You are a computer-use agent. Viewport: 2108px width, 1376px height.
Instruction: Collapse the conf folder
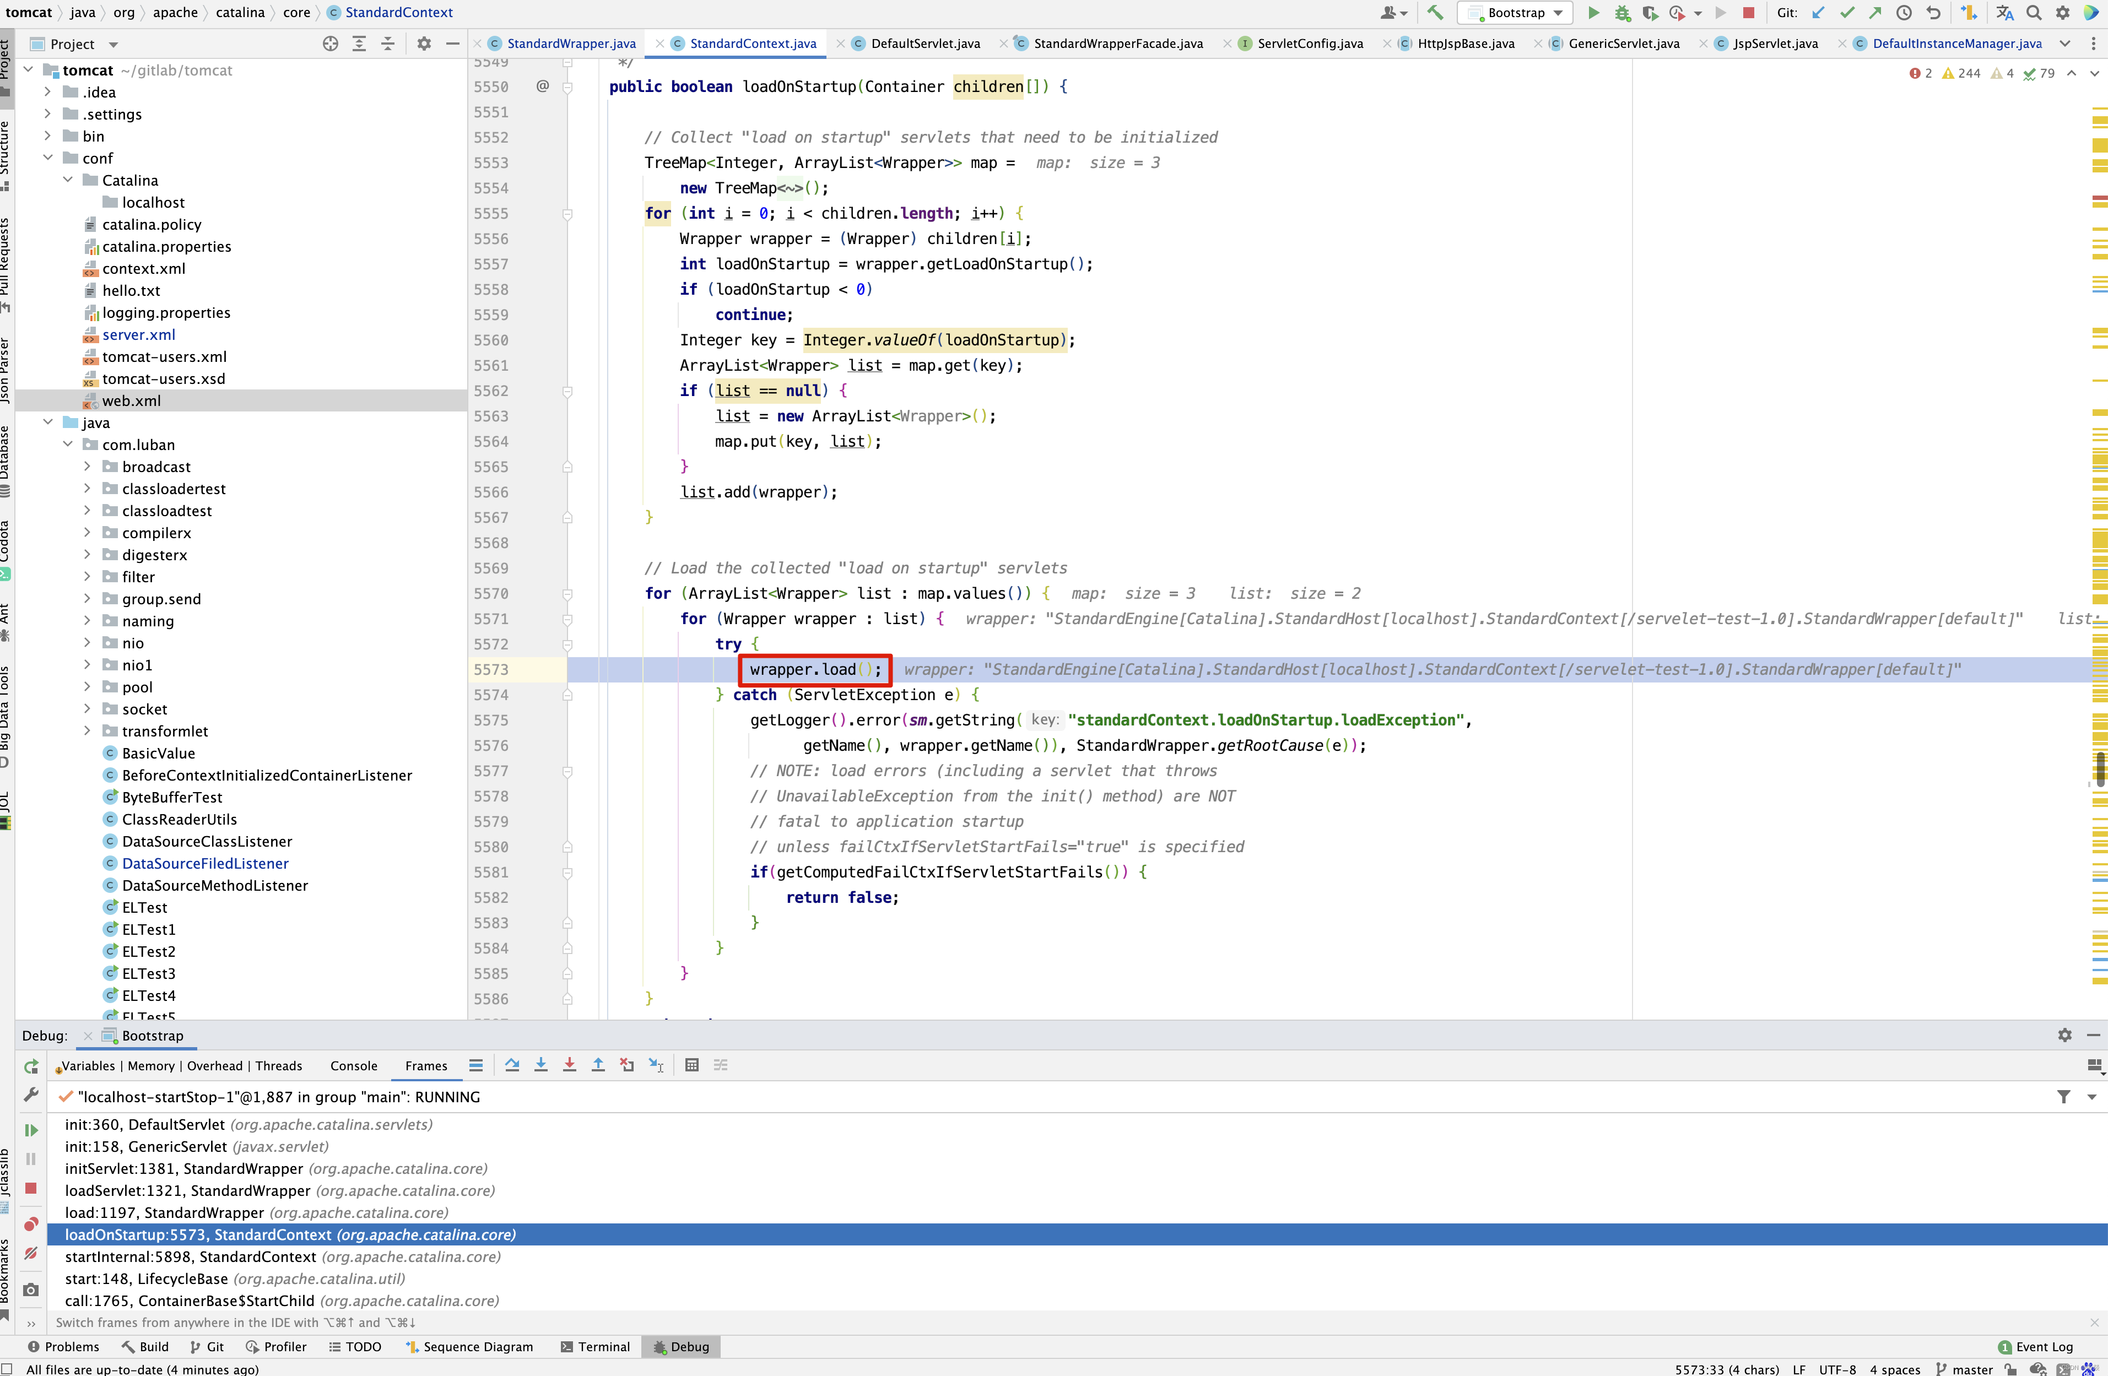pyautogui.click(x=48, y=158)
